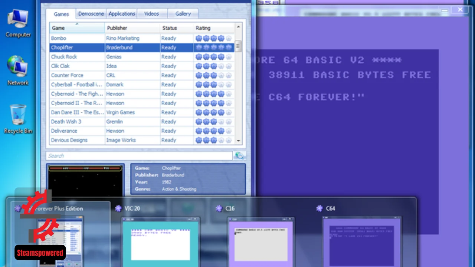
Task: Select the Death Wish 3 game row
Action: (142, 122)
